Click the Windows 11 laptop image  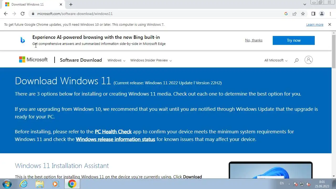pos(271,170)
